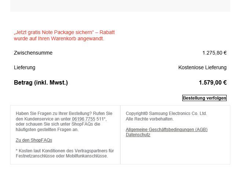Click the Alle Rechte vorbehalten text
This screenshot has width=249, height=171.
tap(150, 119)
